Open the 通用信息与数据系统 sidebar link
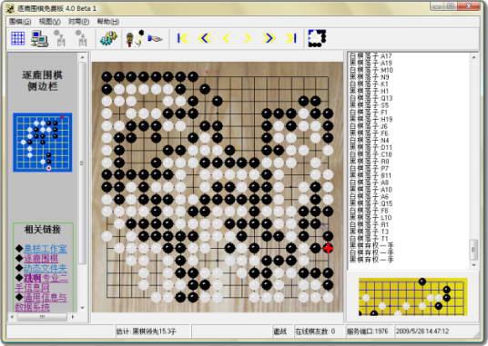Viewport: 488px width, 346px height. pos(41,302)
